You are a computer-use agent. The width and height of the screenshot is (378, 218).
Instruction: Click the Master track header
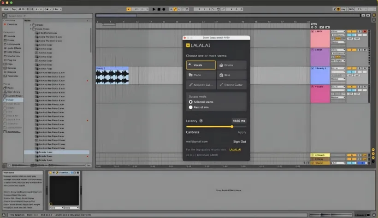click(320, 163)
